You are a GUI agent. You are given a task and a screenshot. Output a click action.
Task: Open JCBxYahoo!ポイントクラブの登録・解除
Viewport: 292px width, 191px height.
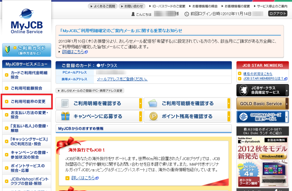[x=27, y=181]
